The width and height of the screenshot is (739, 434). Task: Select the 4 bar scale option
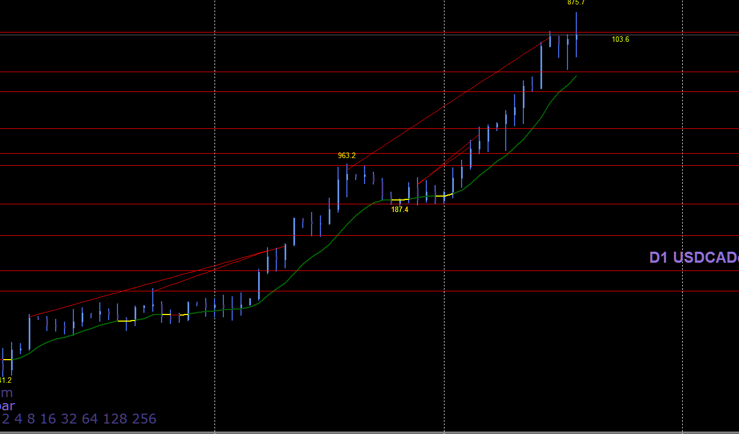(18, 419)
